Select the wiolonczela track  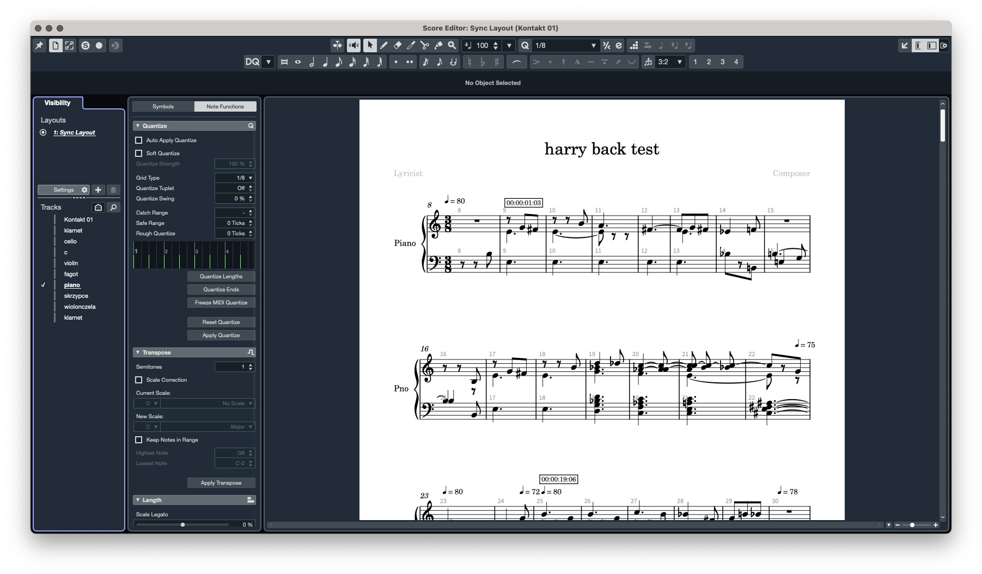(80, 307)
